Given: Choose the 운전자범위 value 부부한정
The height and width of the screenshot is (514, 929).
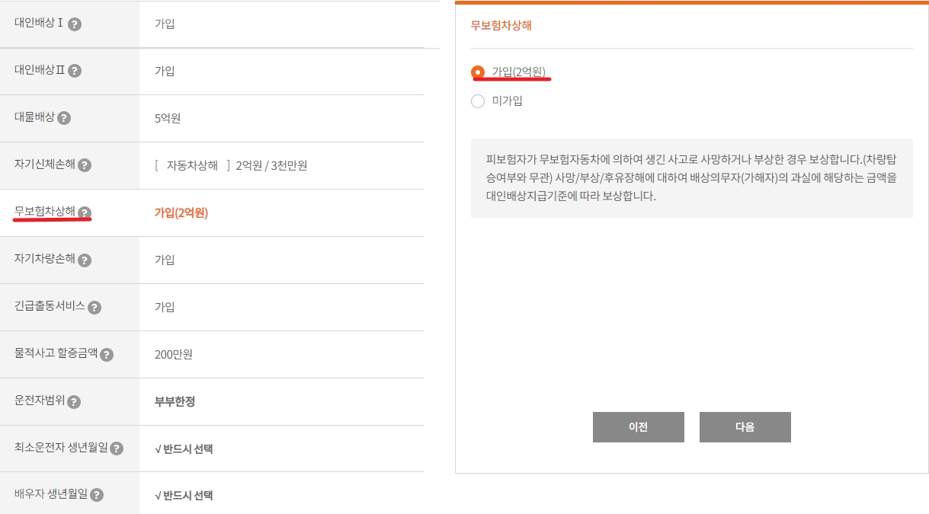Looking at the screenshot, I should click(x=175, y=401).
